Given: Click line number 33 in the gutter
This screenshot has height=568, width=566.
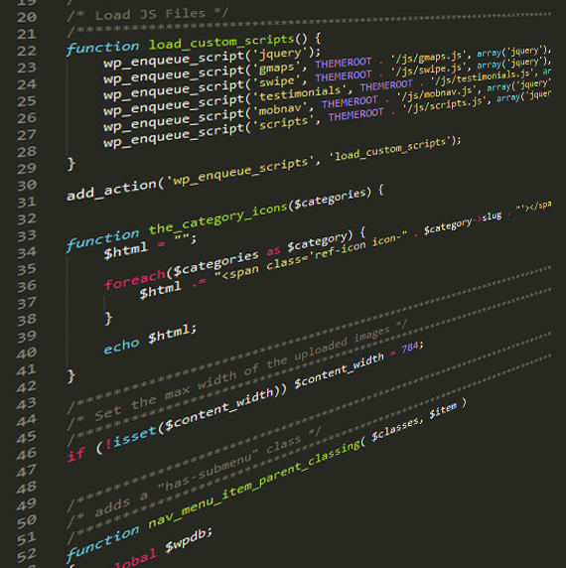Looking at the screenshot, I should [x=27, y=235].
